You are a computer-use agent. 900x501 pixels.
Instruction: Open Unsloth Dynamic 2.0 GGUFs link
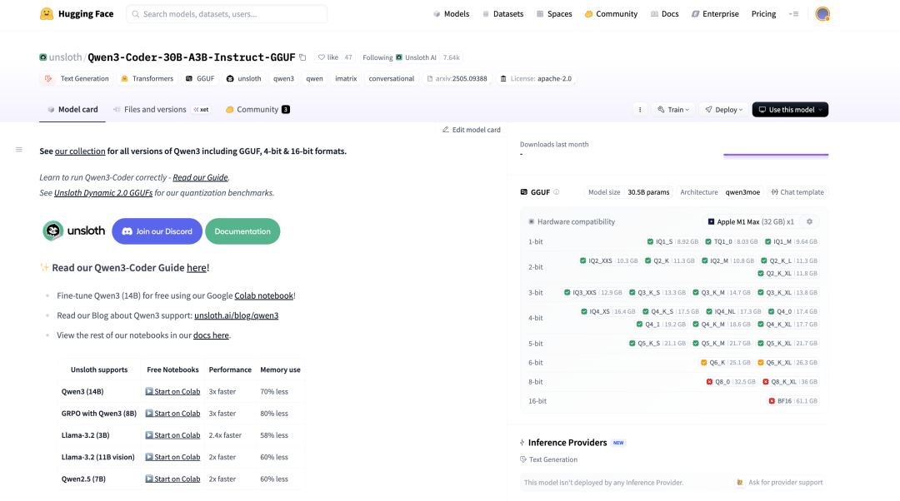(x=103, y=193)
